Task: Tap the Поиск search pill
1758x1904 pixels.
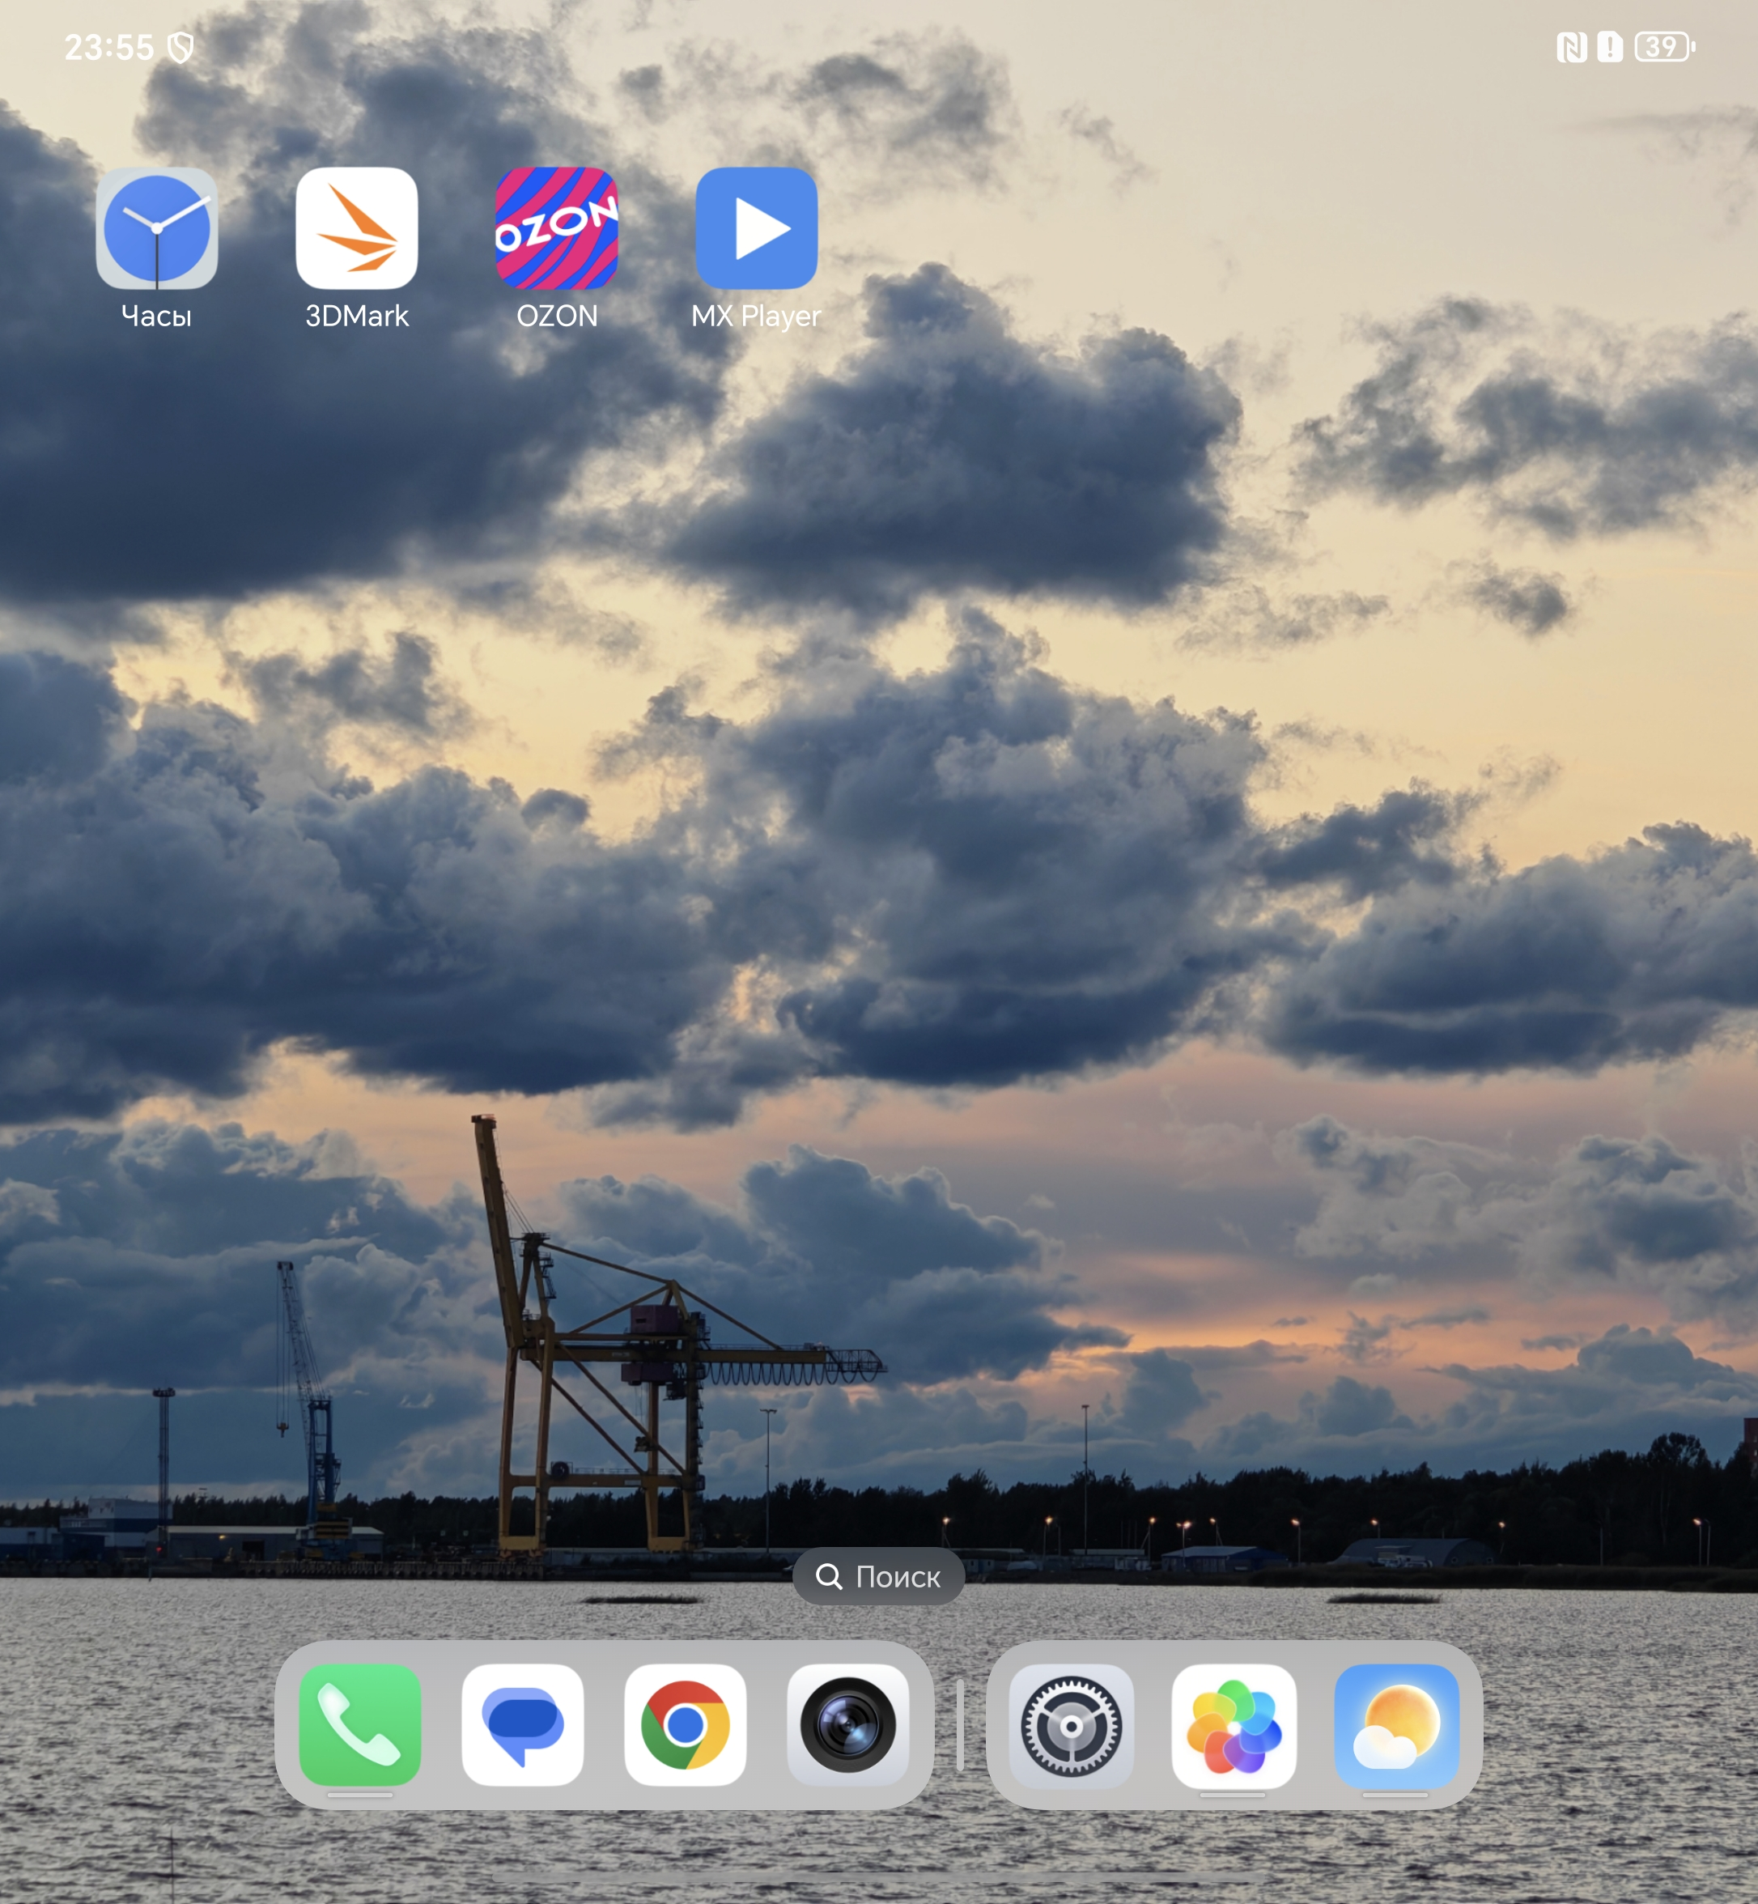Action: pyautogui.click(x=878, y=1577)
